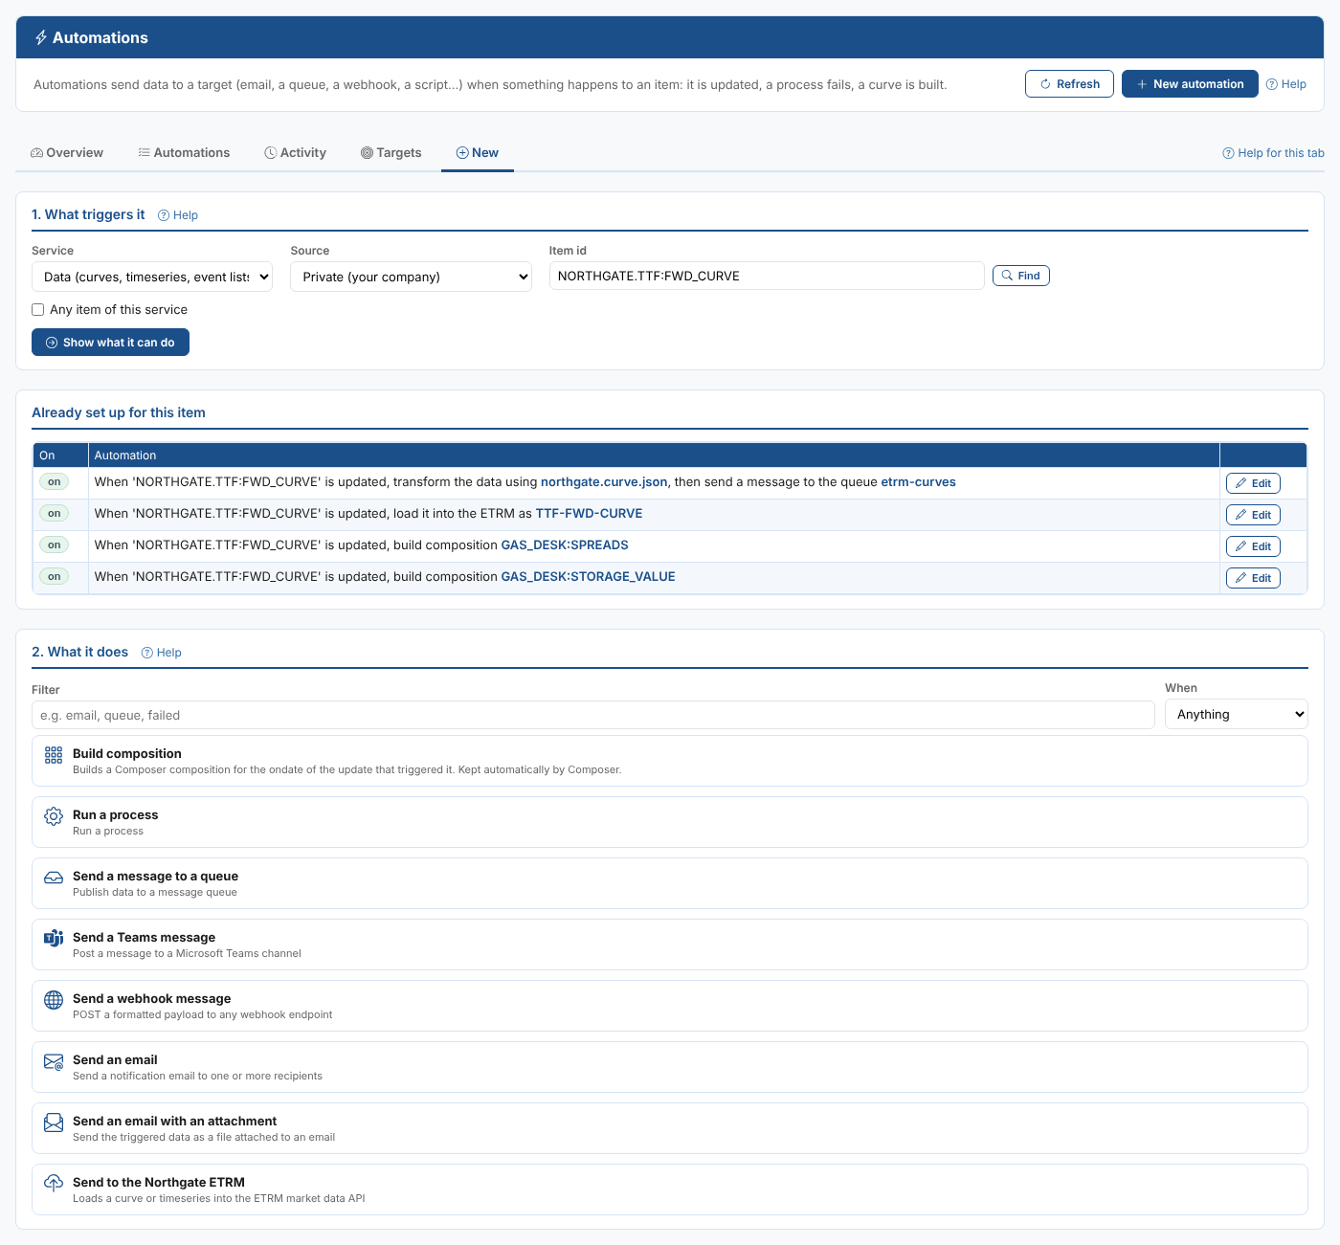Screen dimensions: 1340x1245
Task: Toggle the 'on' status for GAS_DESK:STORAGE_VALUE automation
Action: pos(55,577)
